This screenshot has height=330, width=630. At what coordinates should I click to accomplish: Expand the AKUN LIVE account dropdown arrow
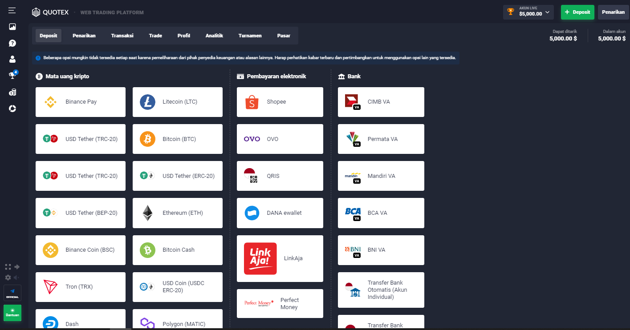(x=547, y=12)
